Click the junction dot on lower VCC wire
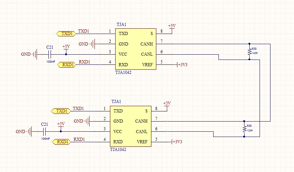 point(61,131)
